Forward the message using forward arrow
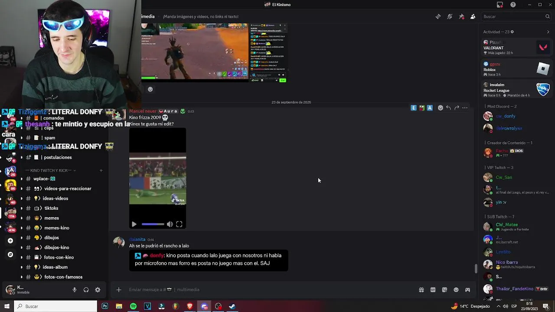Viewport: 555px width, 312px height. point(457,108)
